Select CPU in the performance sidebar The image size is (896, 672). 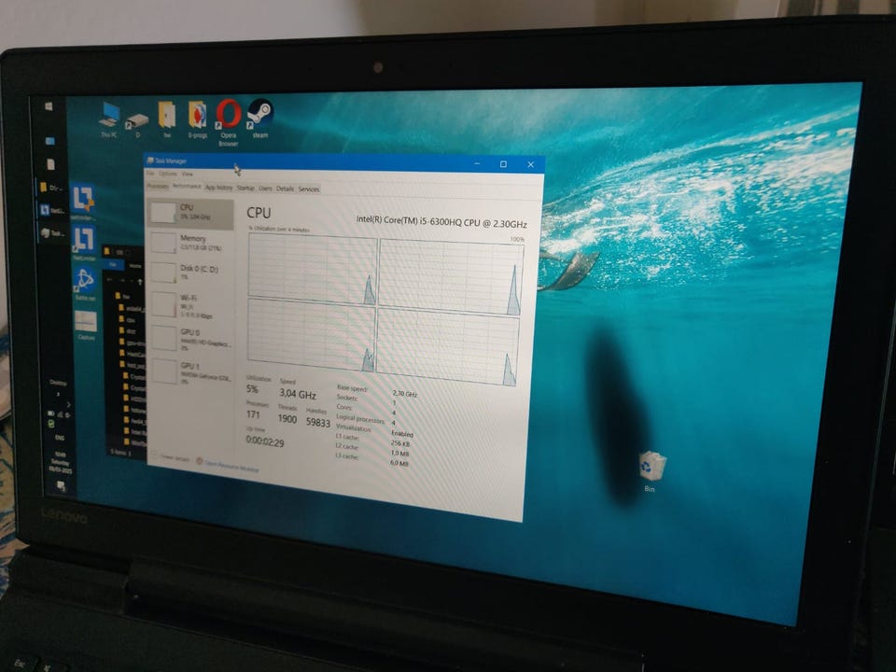coord(189,214)
